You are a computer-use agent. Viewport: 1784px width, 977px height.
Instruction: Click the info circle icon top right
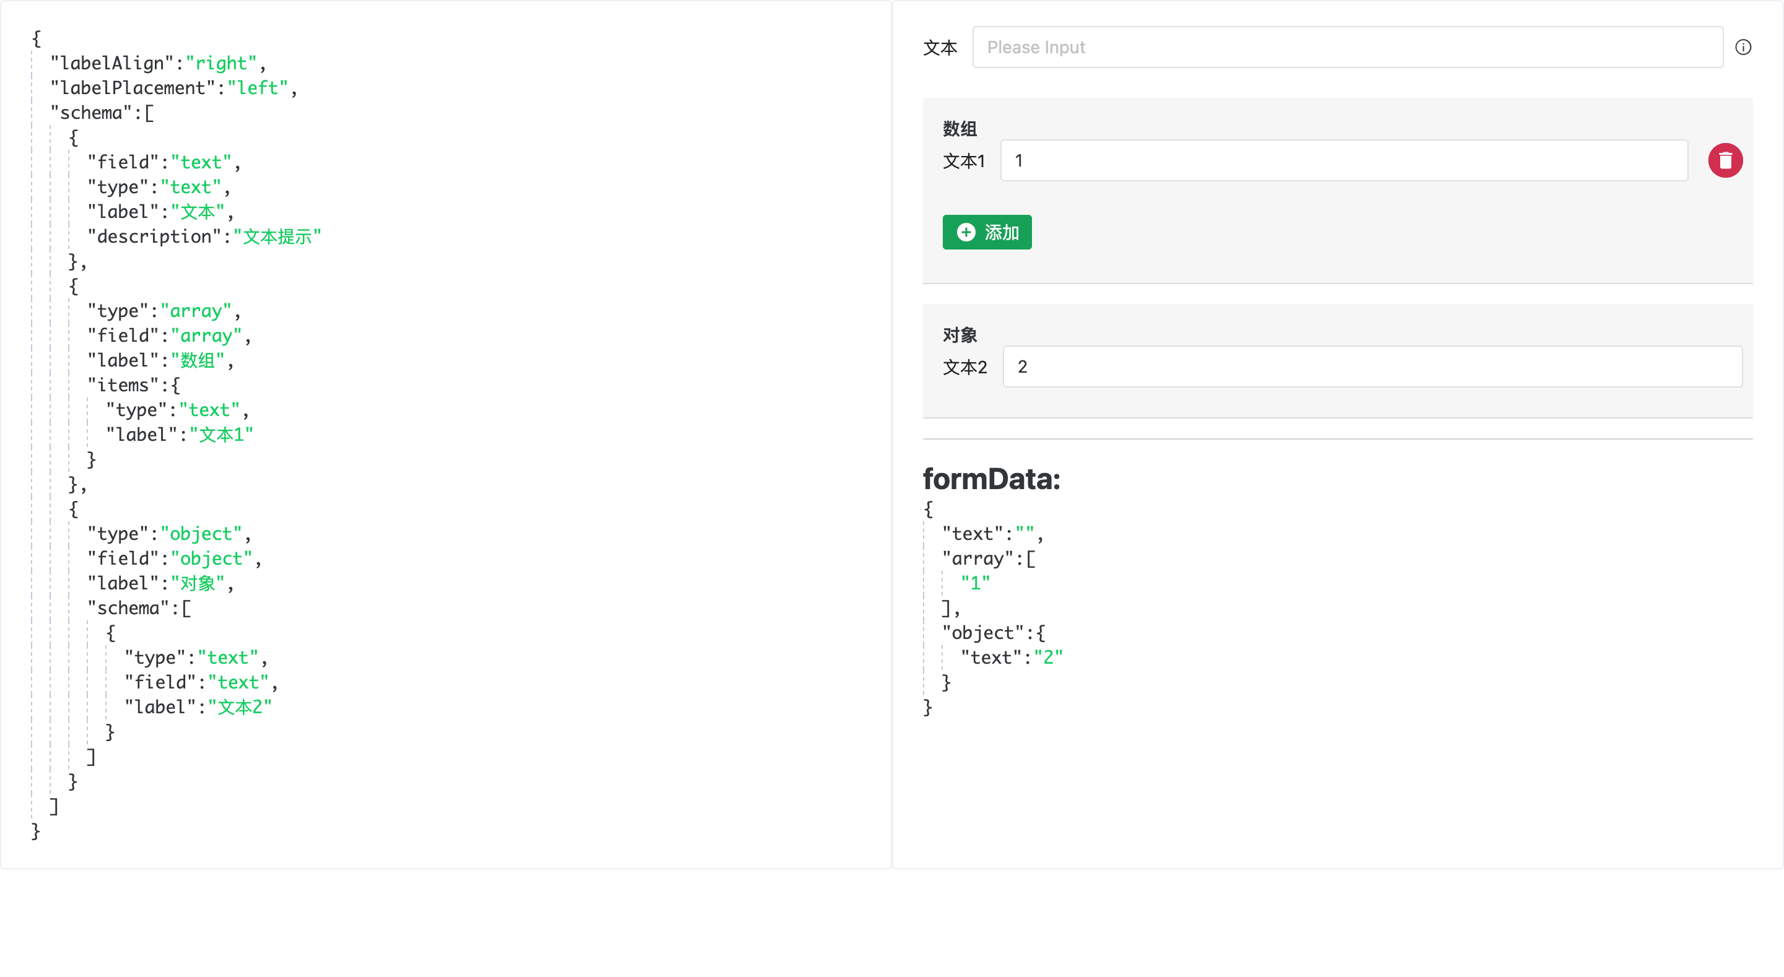click(x=1744, y=47)
